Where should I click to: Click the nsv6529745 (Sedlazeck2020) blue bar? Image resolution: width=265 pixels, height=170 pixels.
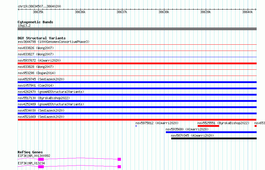pyautogui.click(x=137, y=82)
